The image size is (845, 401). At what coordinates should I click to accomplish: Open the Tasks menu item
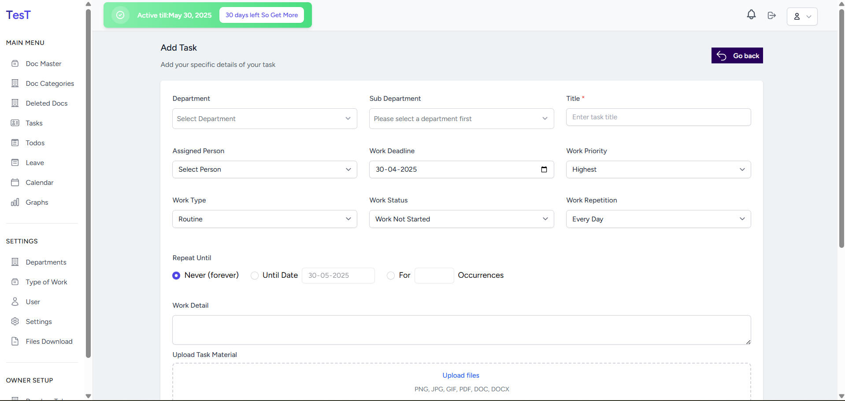pyautogui.click(x=34, y=123)
